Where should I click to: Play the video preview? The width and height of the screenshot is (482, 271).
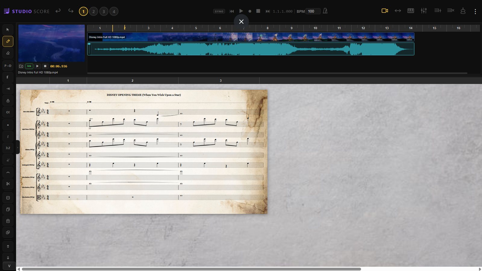tap(37, 66)
